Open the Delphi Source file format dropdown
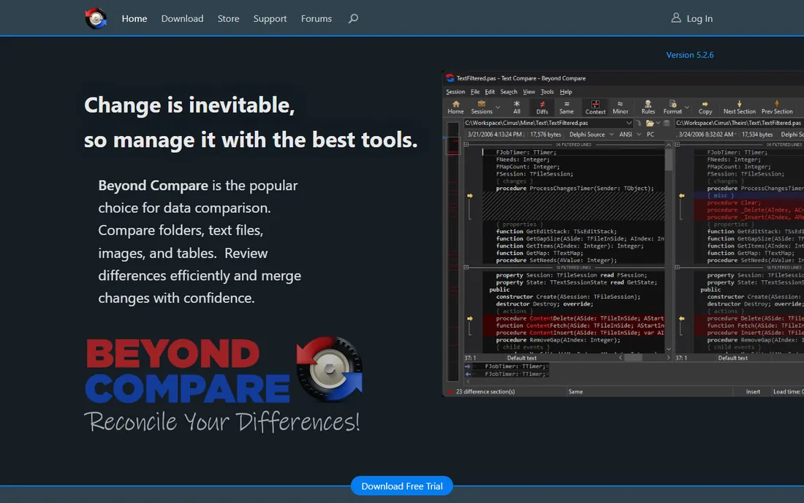The image size is (804, 503). coord(611,135)
